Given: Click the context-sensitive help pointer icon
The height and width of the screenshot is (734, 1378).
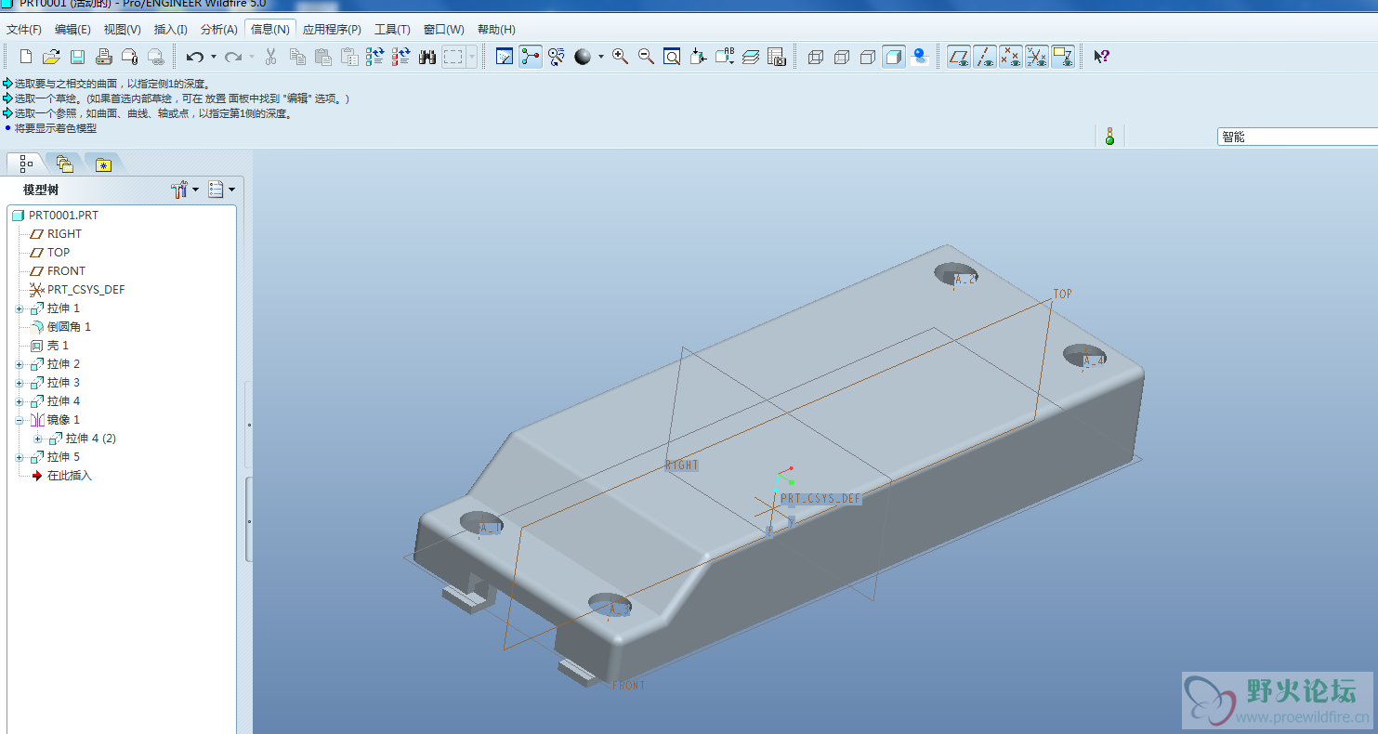Looking at the screenshot, I should pyautogui.click(x=1101, y=57).
